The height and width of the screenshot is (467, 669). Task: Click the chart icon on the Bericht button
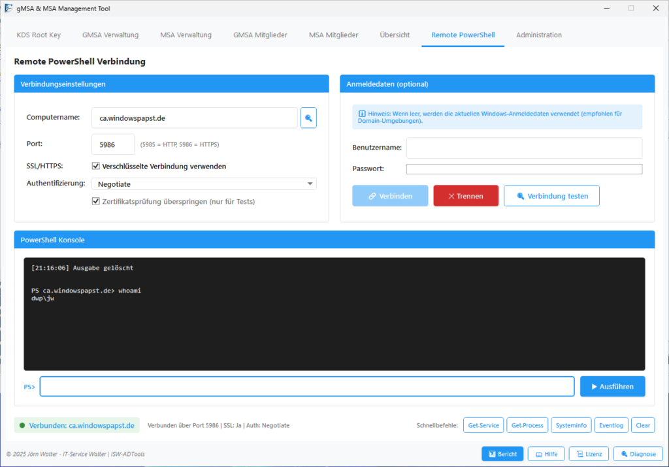pos(491,453)
